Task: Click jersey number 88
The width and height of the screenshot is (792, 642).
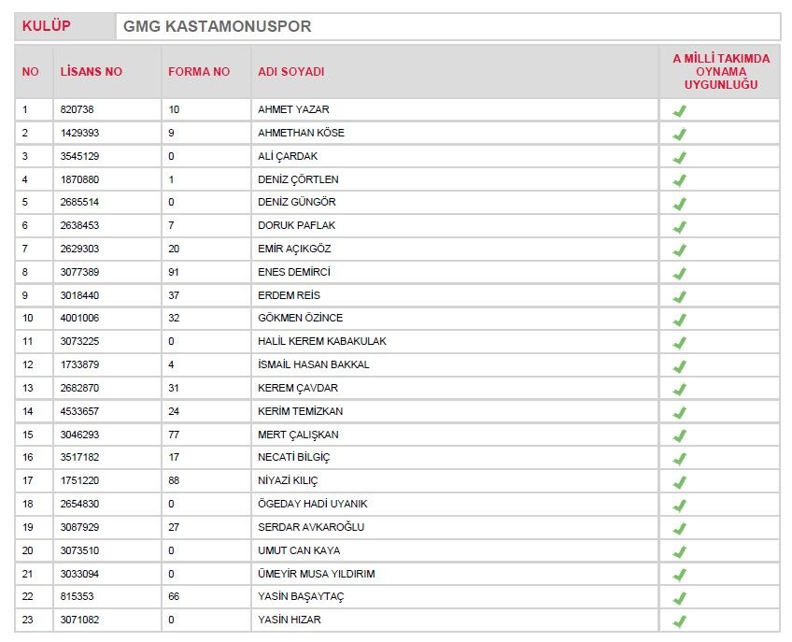Action: point(174,480)
